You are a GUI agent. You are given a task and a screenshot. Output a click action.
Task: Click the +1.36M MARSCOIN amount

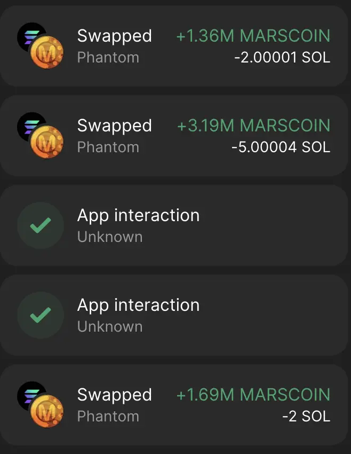tap(253, 36)
